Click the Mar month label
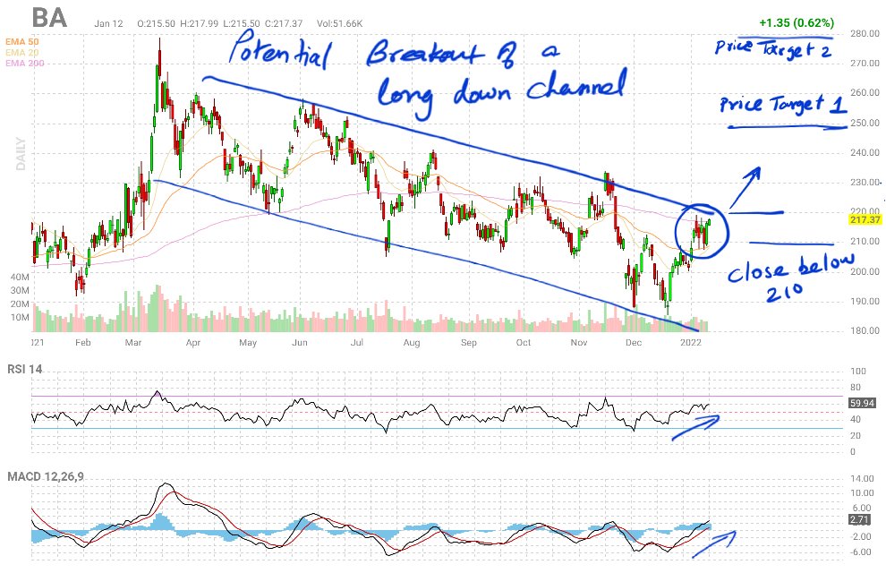This screenshot has height=573, width=886. pos(133,342)
